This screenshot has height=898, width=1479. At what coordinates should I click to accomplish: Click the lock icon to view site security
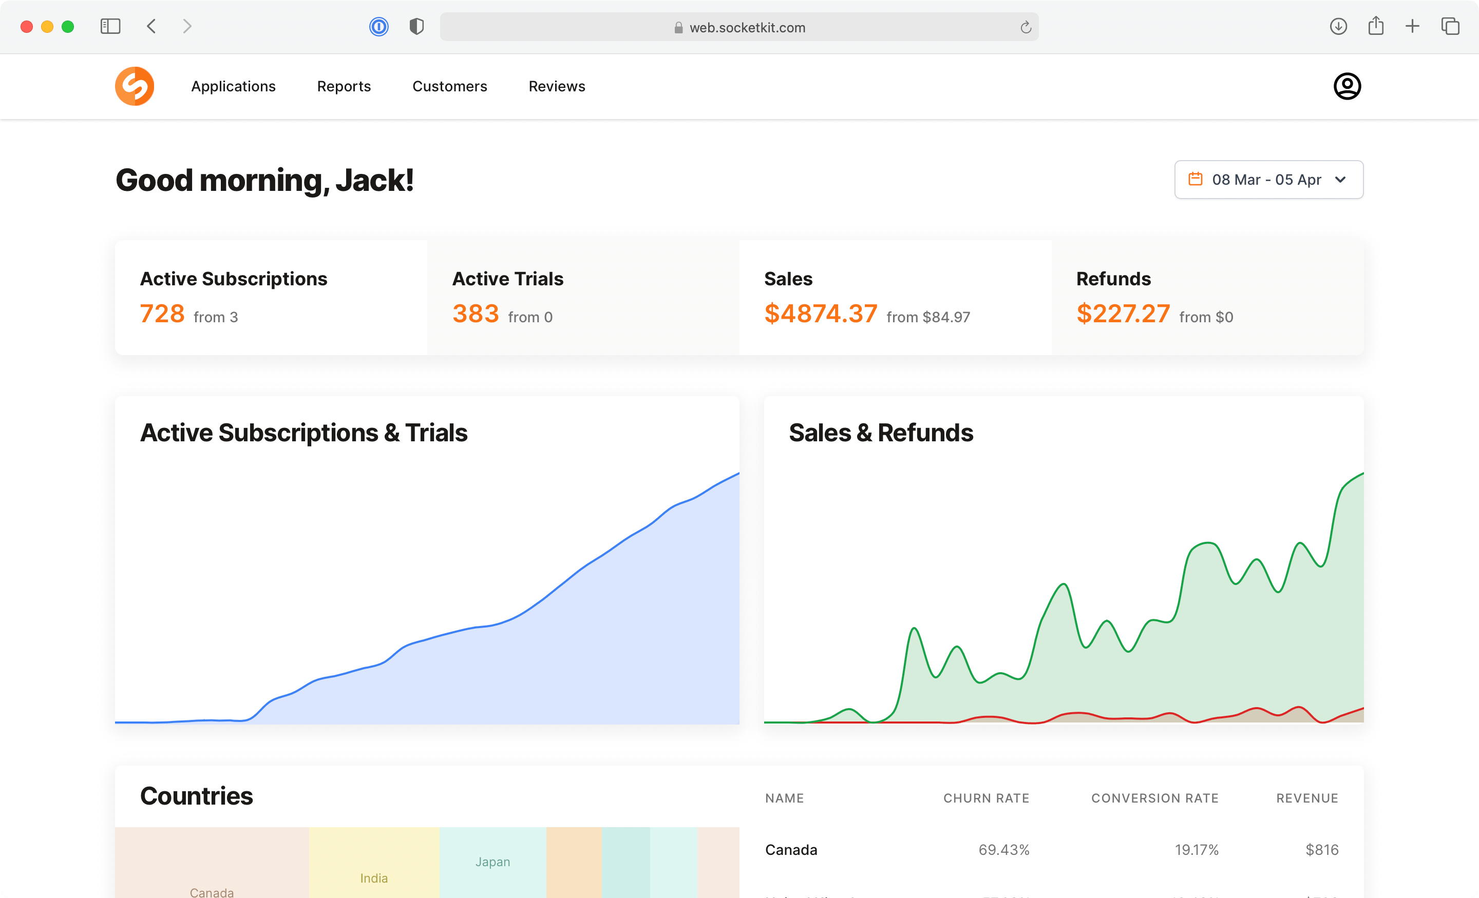678,28
